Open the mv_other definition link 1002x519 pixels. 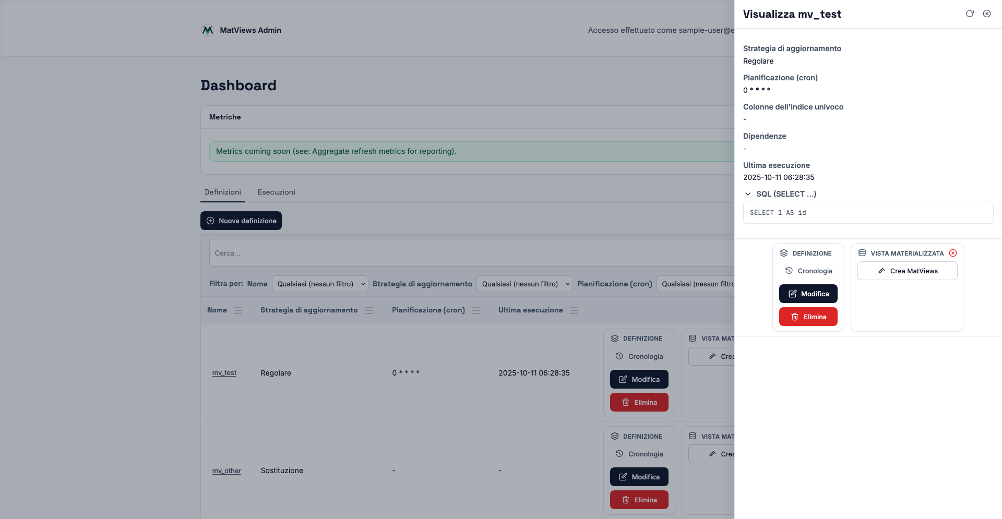(226, 471)
